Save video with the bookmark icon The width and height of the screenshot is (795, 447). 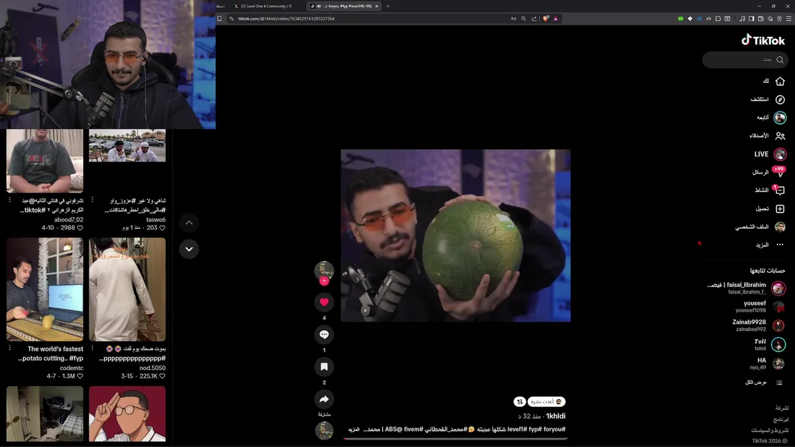(x=324, y=367)
